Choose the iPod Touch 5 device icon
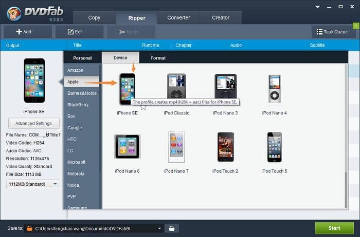This screenshot has height=237, width=360. click(274, 147)
